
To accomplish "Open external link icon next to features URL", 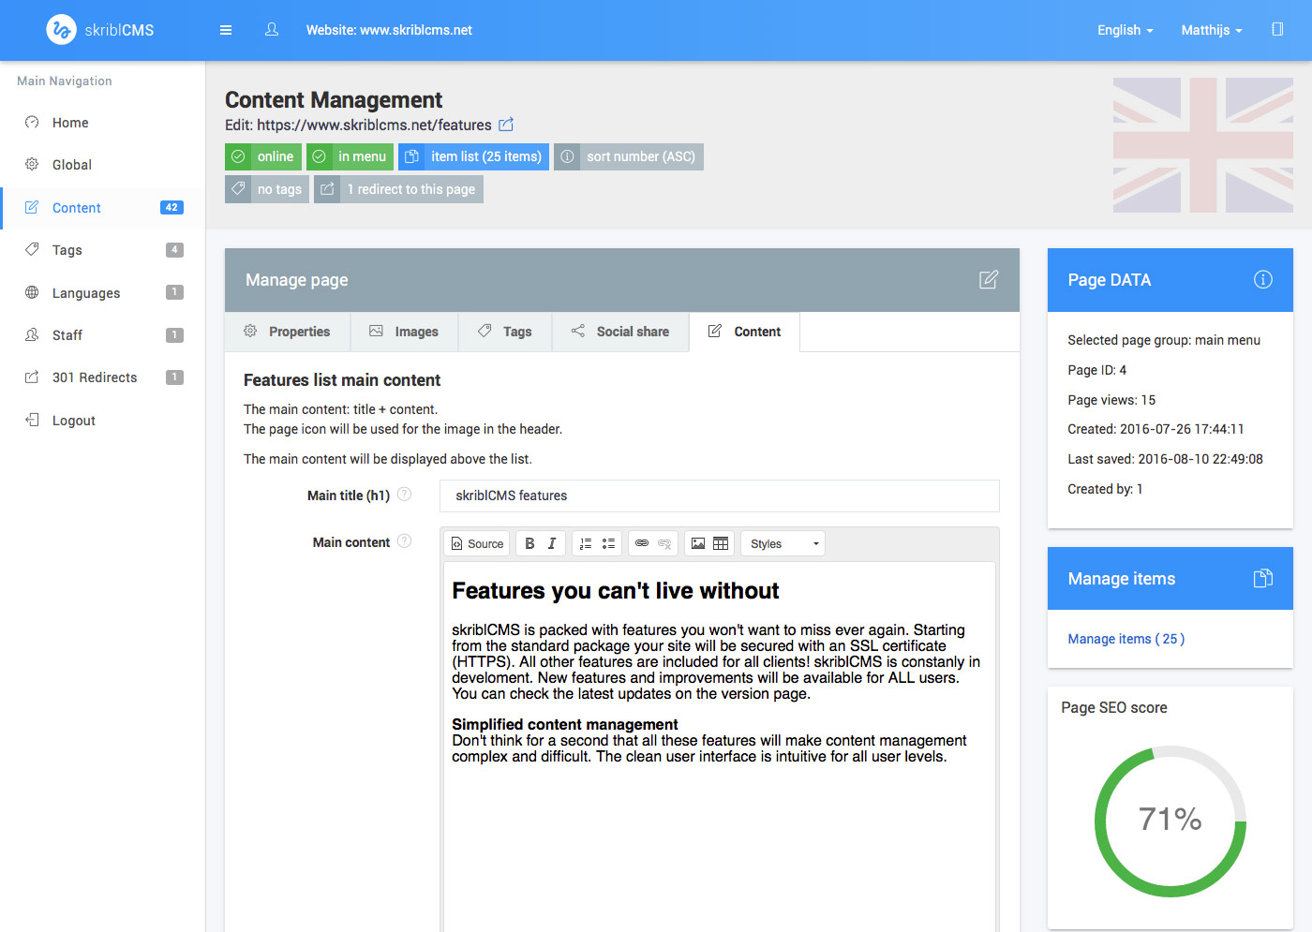I will pos(506,125).
